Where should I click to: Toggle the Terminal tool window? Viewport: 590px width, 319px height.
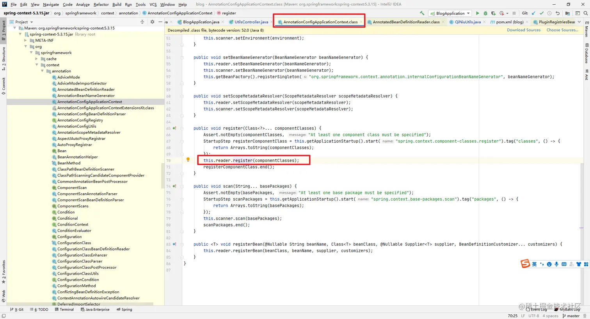(x=64, y=310)
